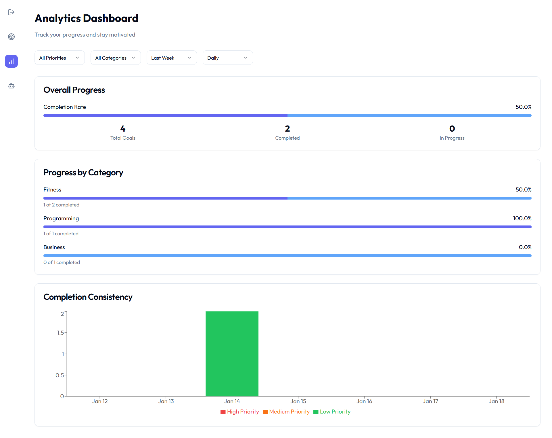Click the Total Goals count

coord(123,132)
